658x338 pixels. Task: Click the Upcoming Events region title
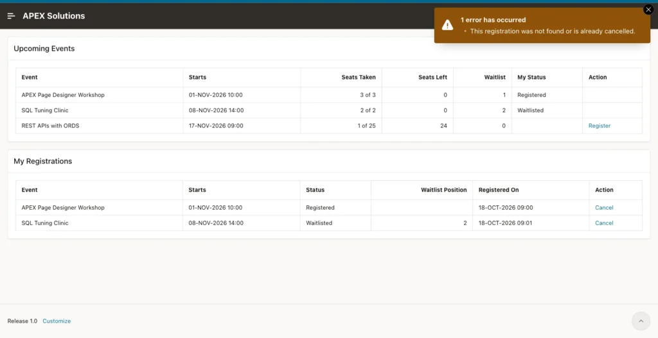44,49
